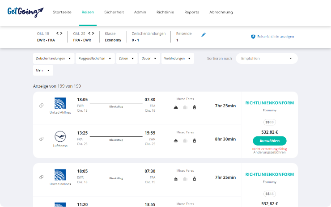Expand the Zwischenlandungen filter dropdown
Viewport: 331px width, 207px height.
pyautogui.click(x=54, y=59)
